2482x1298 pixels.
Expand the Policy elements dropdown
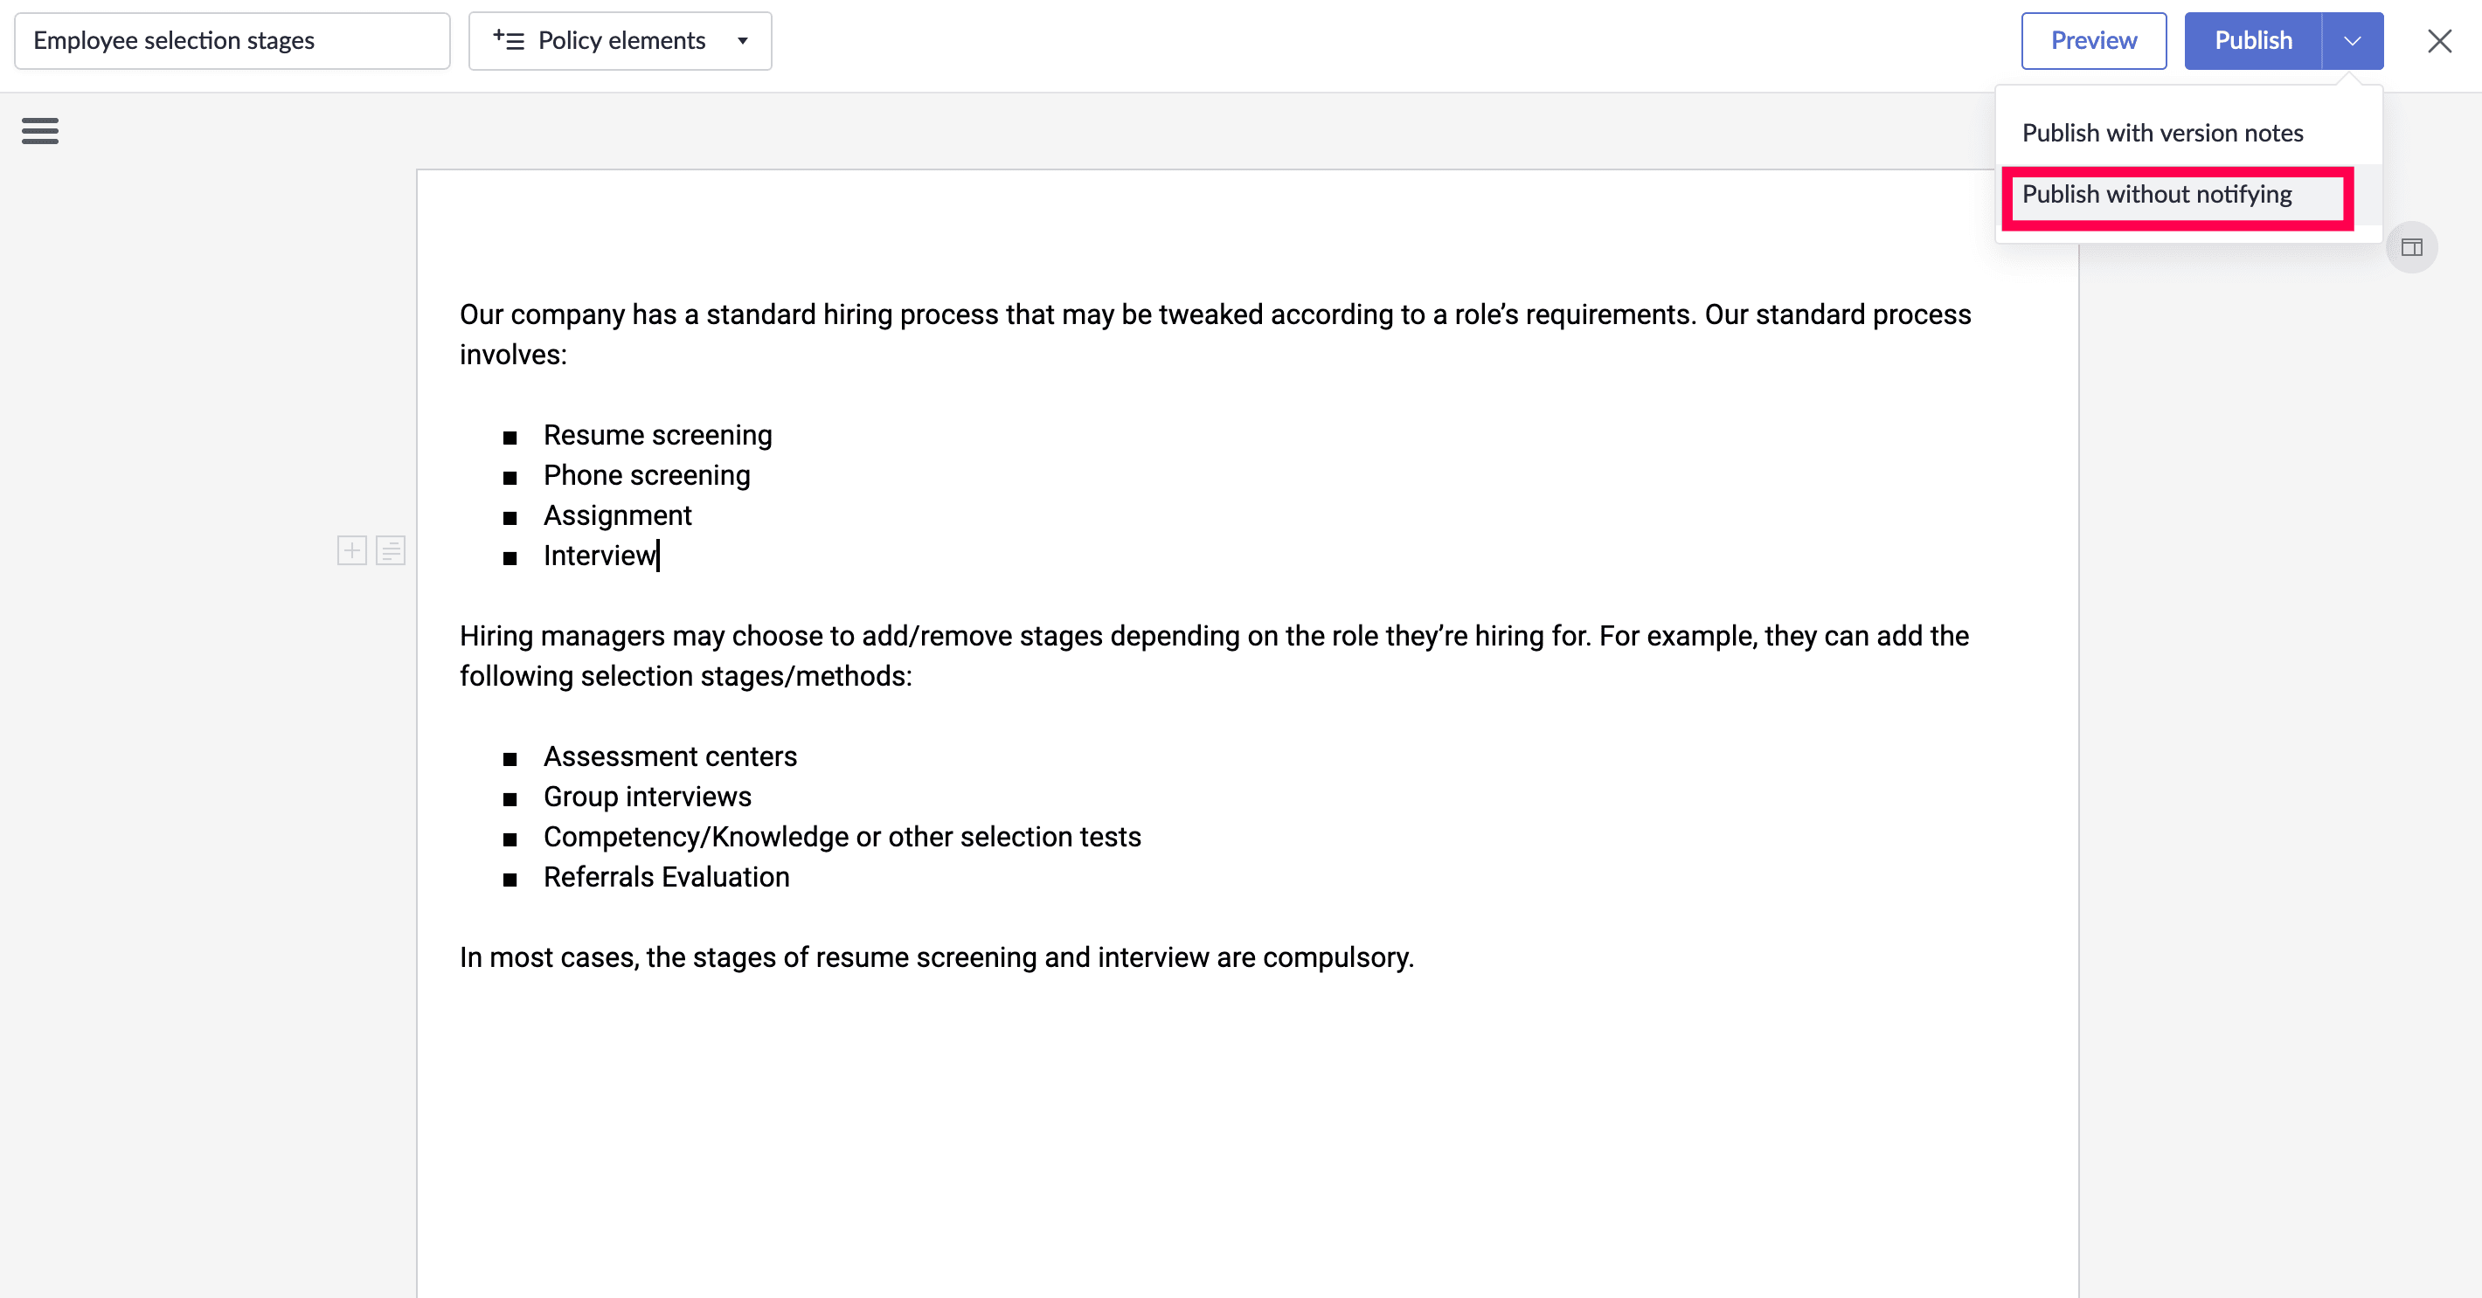click(x=620, y=40)
